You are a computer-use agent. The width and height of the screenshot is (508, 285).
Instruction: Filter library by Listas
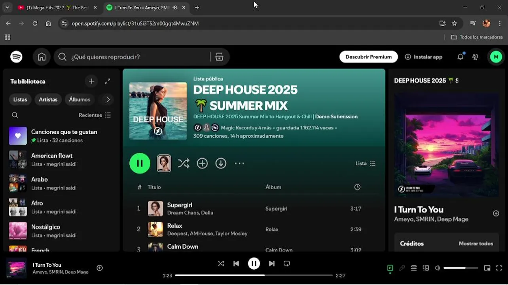coord(20,99)
